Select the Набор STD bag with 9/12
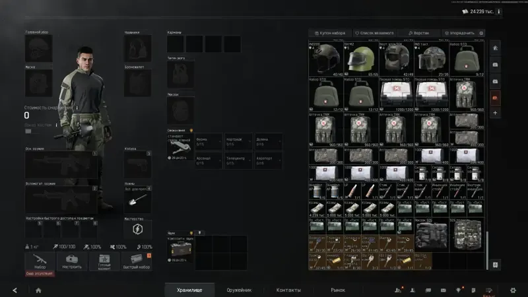Screen dimensions: 528x297 click(467, 59)
